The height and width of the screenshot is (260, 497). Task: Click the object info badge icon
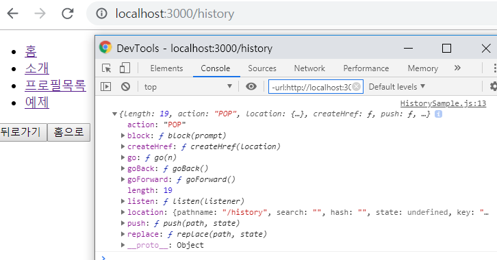point(438,114)
